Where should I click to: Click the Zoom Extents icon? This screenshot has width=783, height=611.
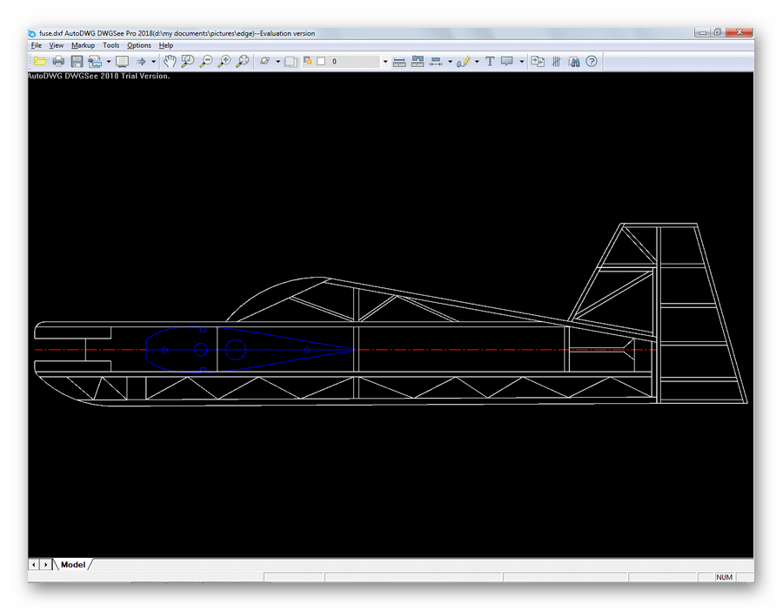coord(243,62)
